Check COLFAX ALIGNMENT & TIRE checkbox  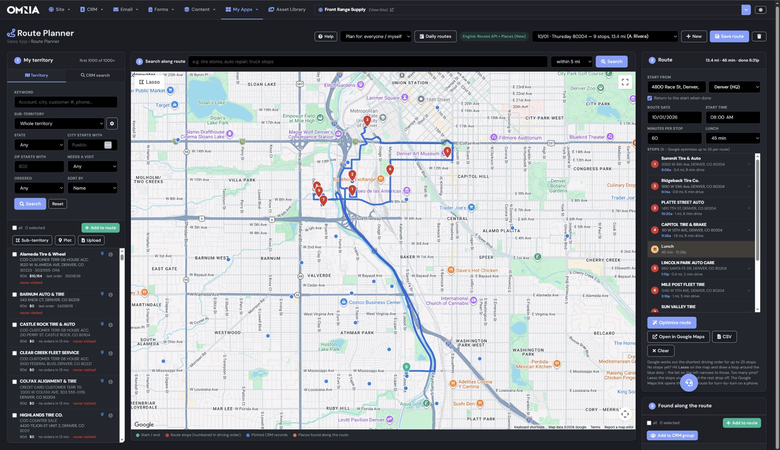[15, 382]
